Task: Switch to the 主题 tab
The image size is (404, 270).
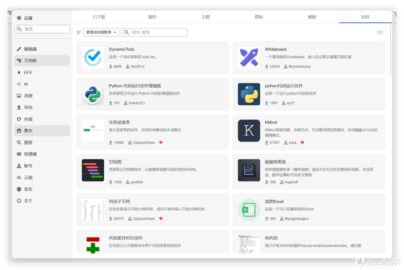Action: point(206,17)
